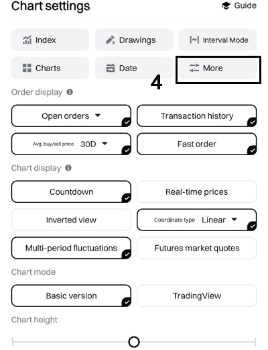
Task: Select the Basic version chart mode
Action: pyautogui.click(x=71, y=296)
